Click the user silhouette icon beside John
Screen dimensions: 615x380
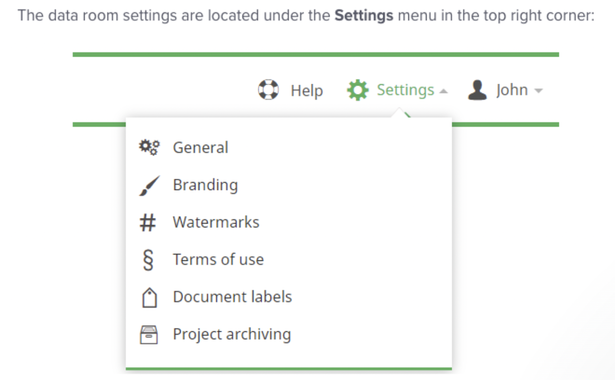point(477,91)
